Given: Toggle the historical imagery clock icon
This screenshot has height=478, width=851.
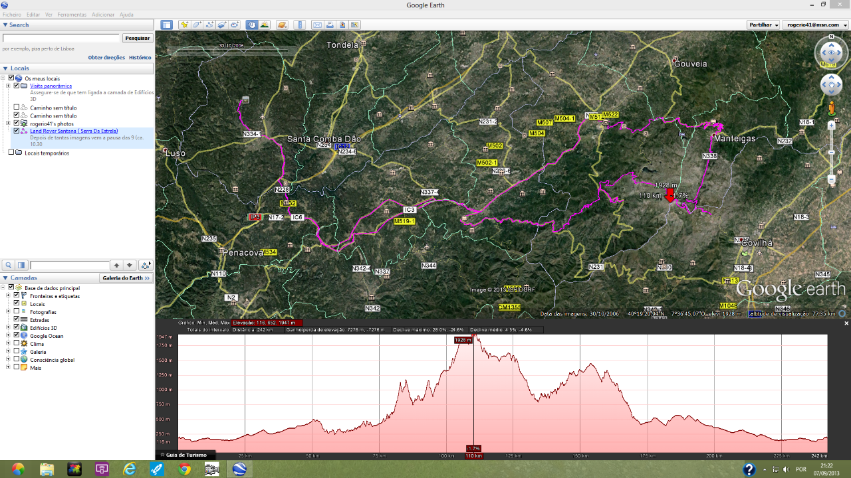Looking at the screenshot, I should 252,25.
